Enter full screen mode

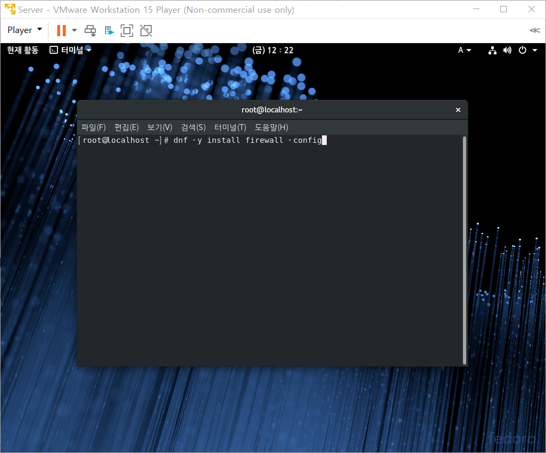[127, 31]
